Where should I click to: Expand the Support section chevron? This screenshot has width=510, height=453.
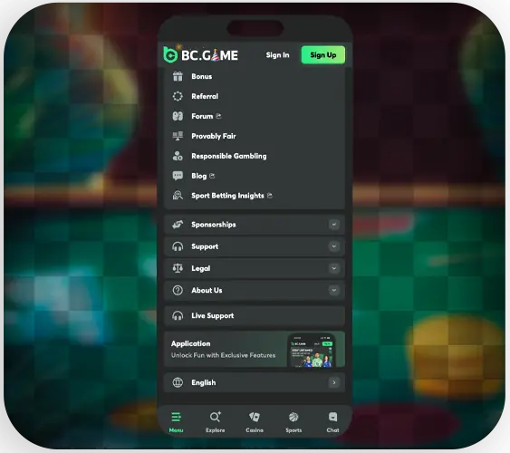[333, 246]
